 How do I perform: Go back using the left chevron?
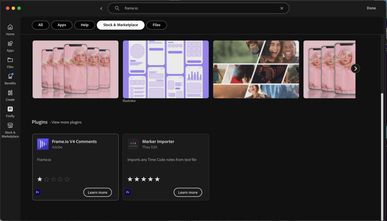[x=101, y=8]
